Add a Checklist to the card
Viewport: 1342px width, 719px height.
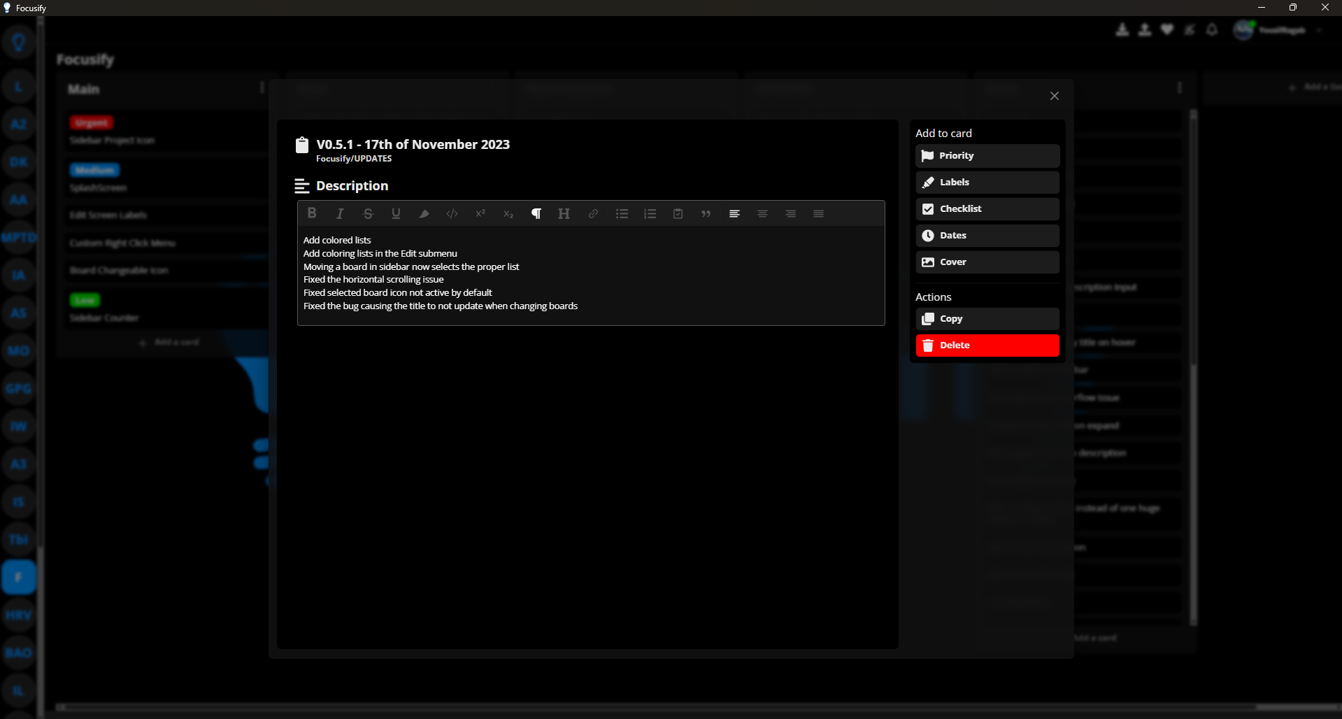[987, 209]
